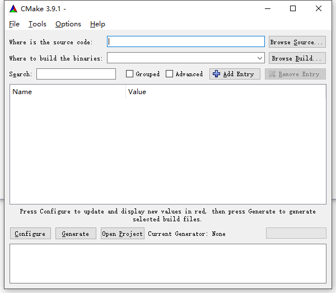This screenshot has width=336, height=293.
Task: Open the Tools menu
Action: (x=38, y=24)
